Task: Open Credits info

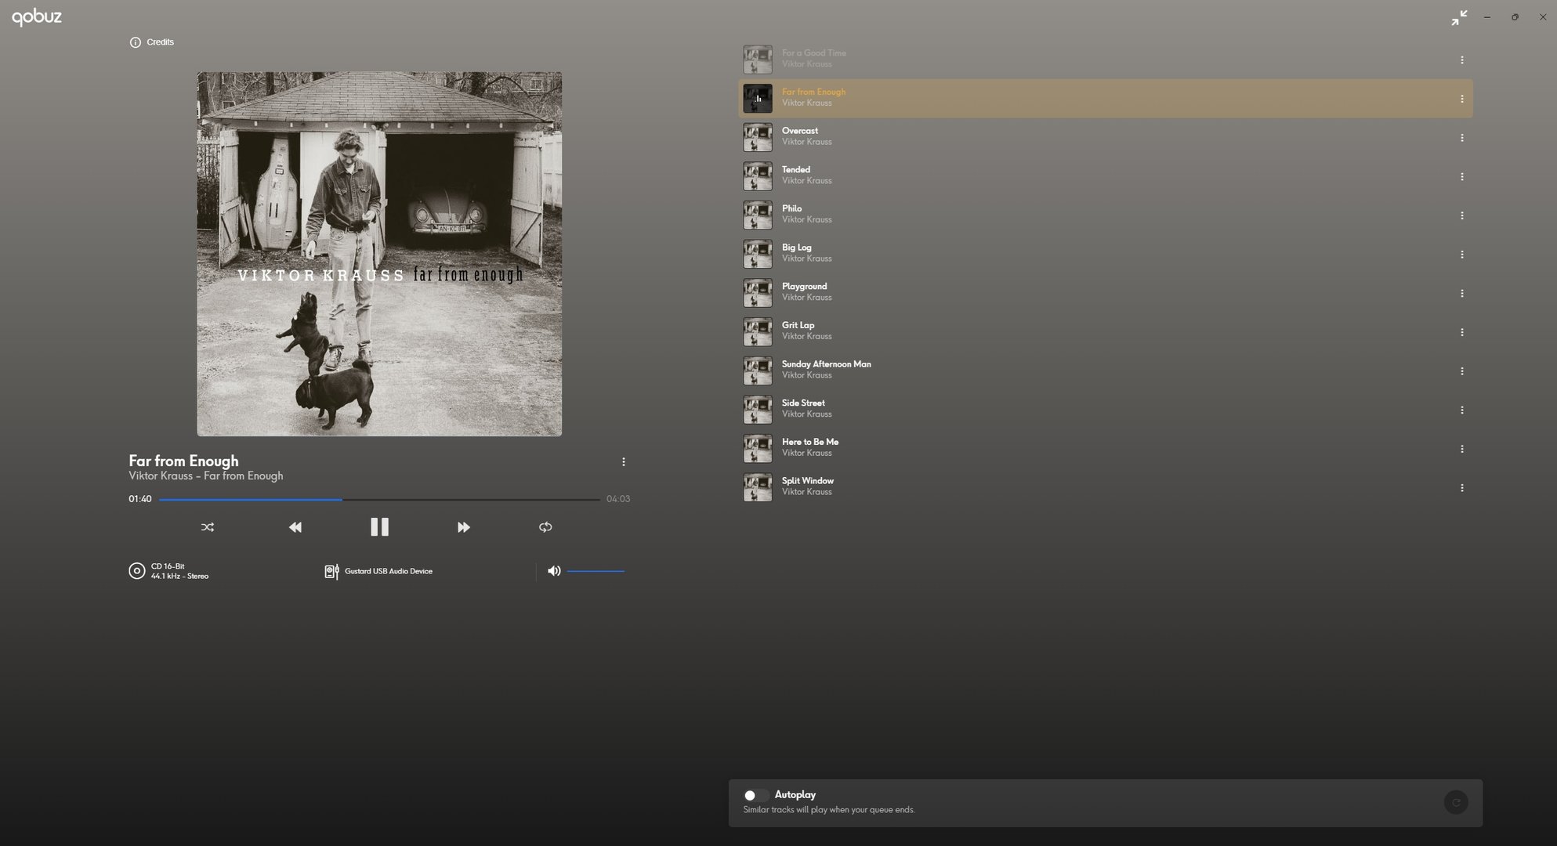Action: [x=152, y=42]
